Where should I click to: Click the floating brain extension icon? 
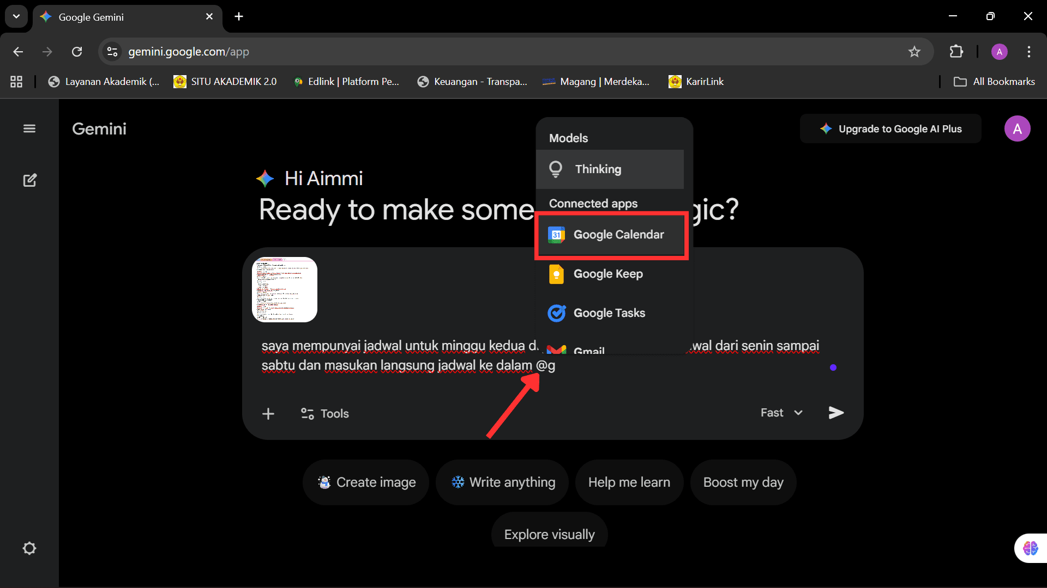[1030, 548]
